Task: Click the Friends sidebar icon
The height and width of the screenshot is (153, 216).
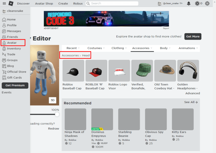Action: click(4, 37)
